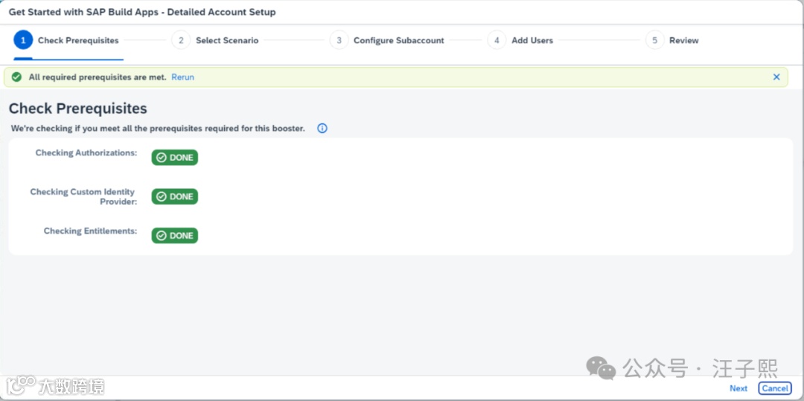Open step 1 Check Prerequisites
Screen dimensions: 804x401
[67, 40]
